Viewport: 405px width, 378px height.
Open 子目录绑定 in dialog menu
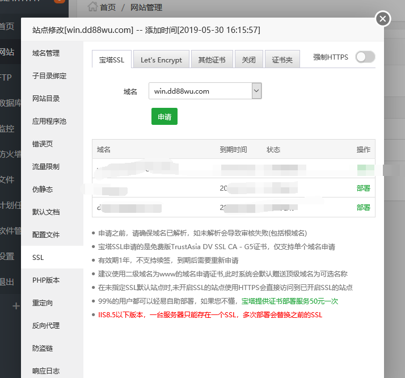coord(52,76)
